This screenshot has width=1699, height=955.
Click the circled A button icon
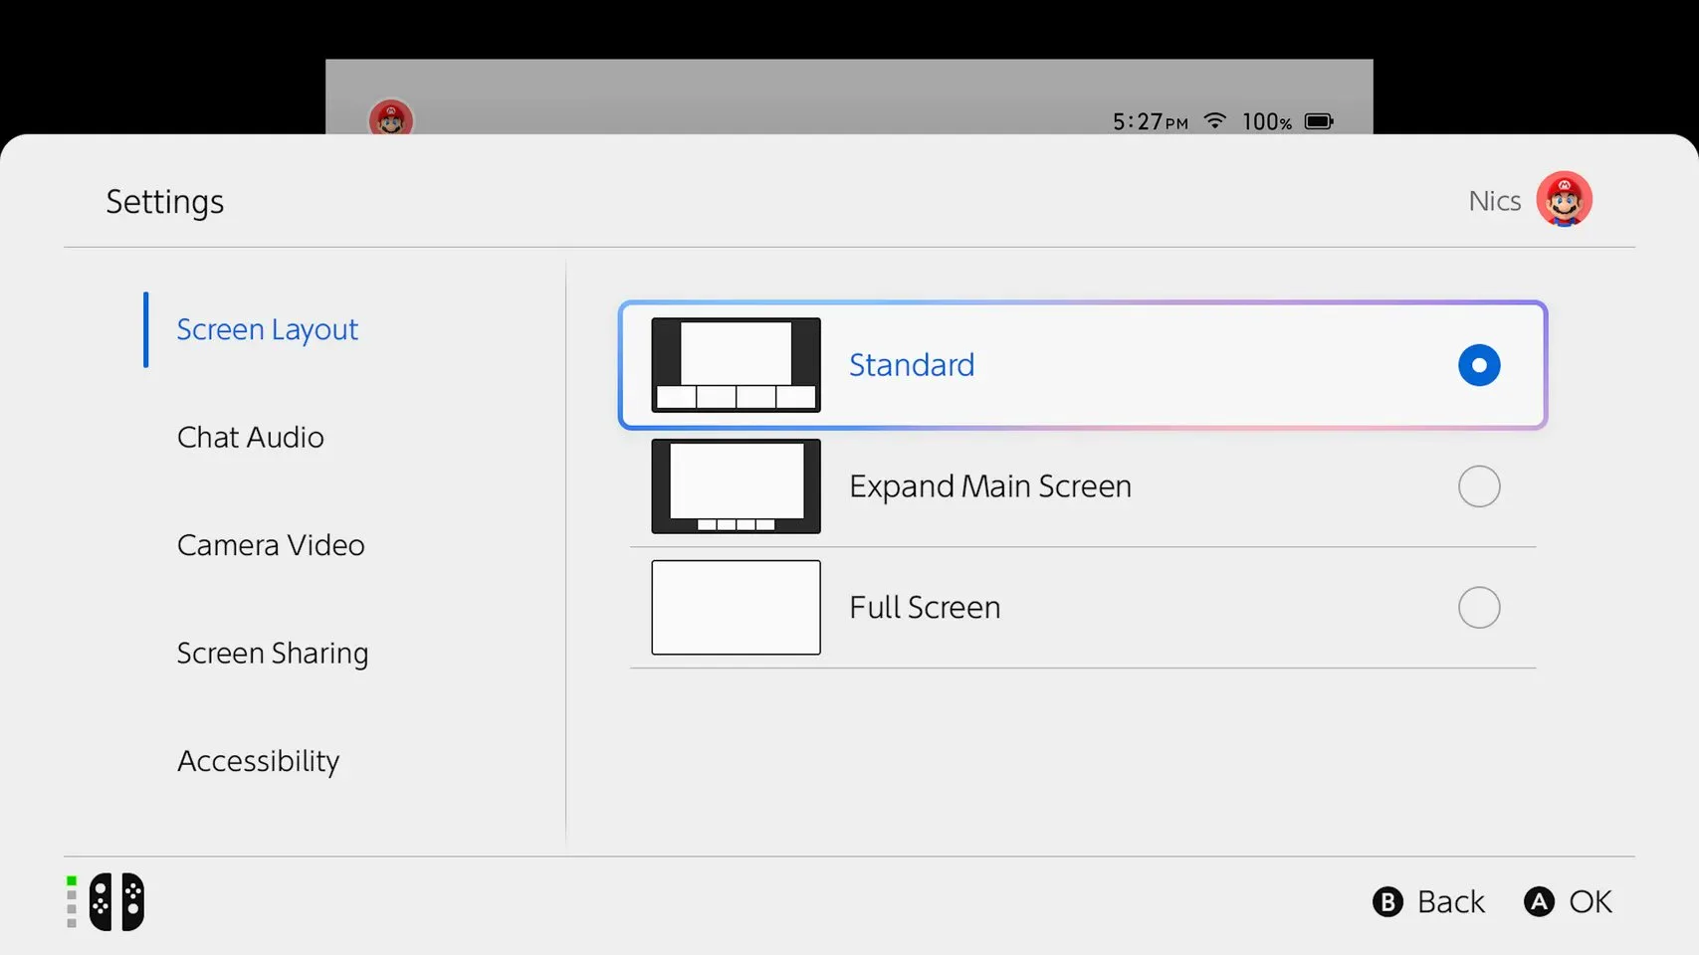[1539, 902]
